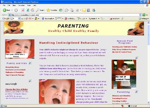Refresh the current page

coord(28,10)
